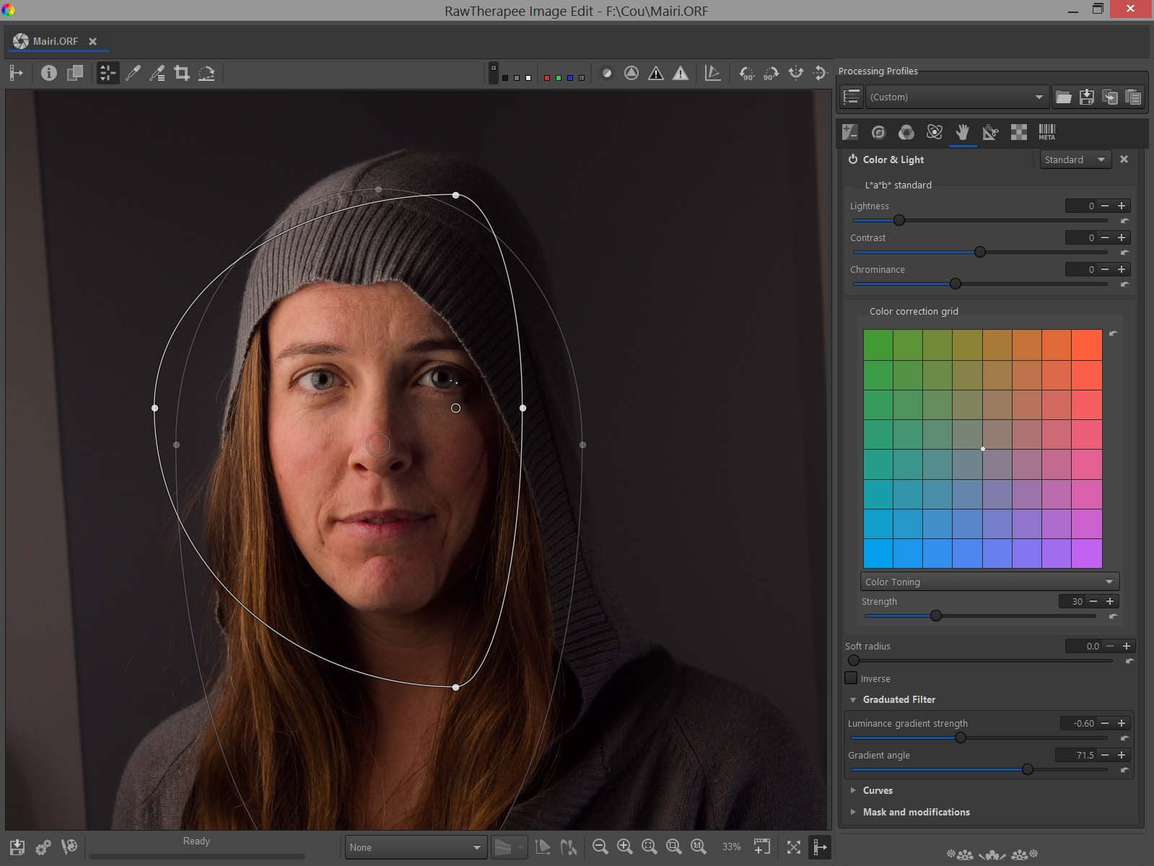Toggle the clipped highlights warning indicator
Image resolution: width=1154 pixels, height=866 pixels.
pyautogui.click(x=681, y=73)
